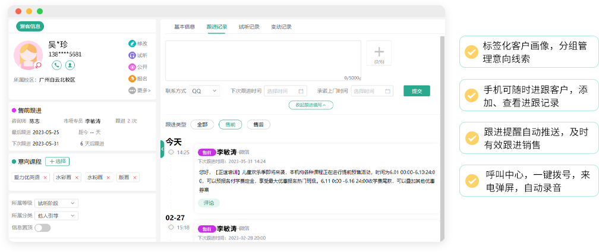The width and height of the screenshot is (599, 252).
Task: Click the 修改 edit icon
Action: [x=132, y=43]
